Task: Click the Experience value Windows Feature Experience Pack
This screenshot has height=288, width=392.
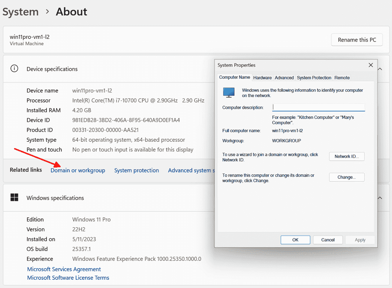Action: click(x=137, y=259)
